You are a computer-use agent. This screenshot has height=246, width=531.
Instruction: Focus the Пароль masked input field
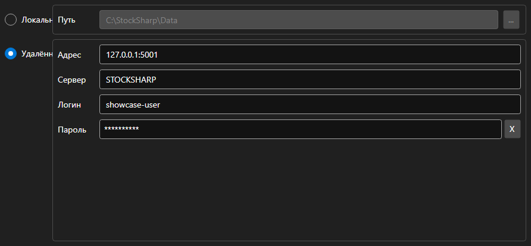click(x=301, y=129)
